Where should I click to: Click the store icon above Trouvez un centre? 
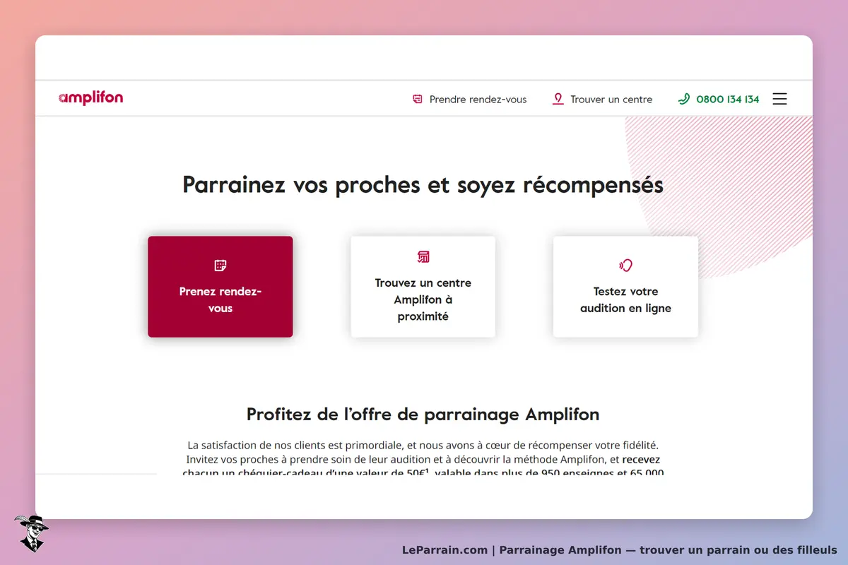tap(423, 256)
